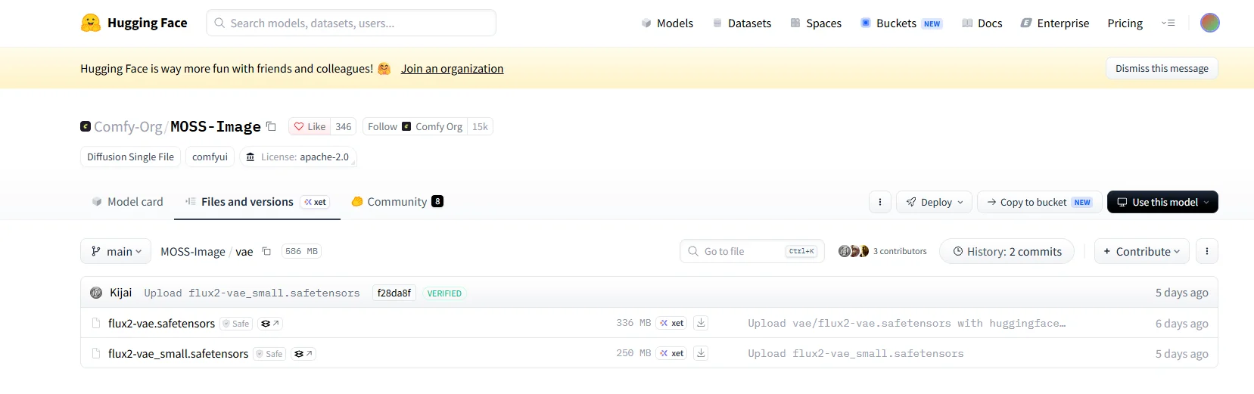Open the main branch dropdown

click(x=116, y=251)
